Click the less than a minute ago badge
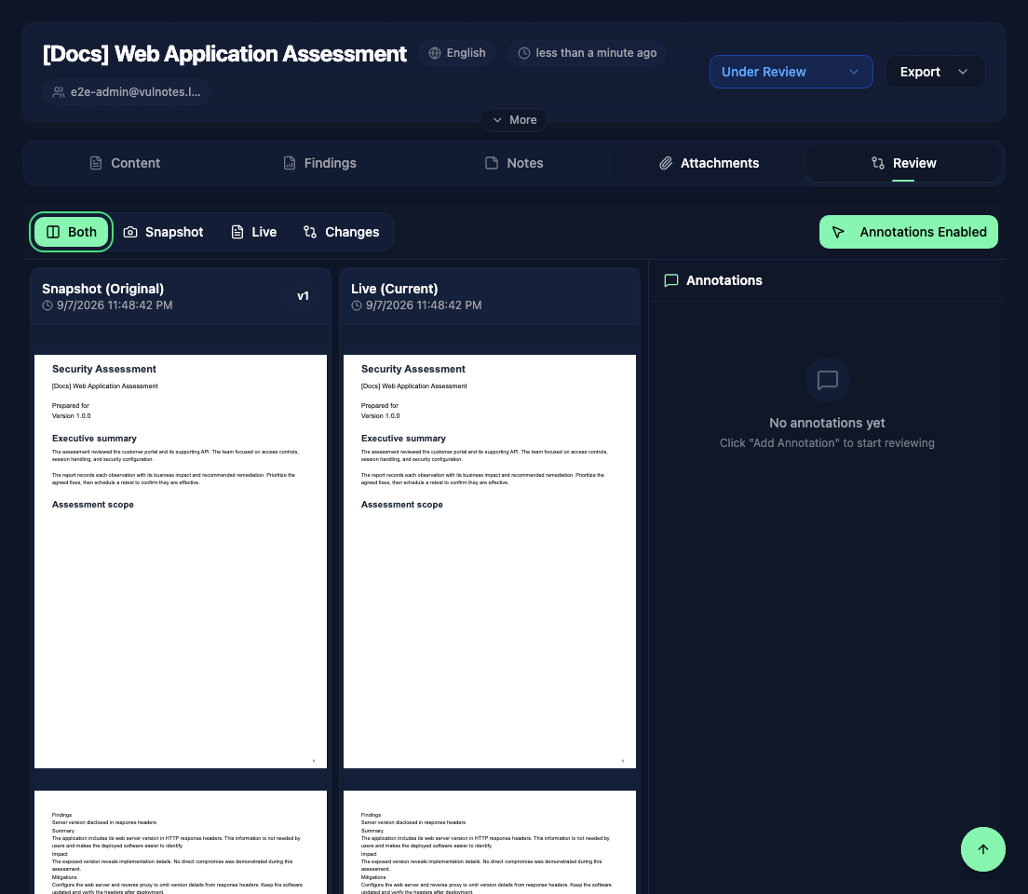 tap(587, 53)
